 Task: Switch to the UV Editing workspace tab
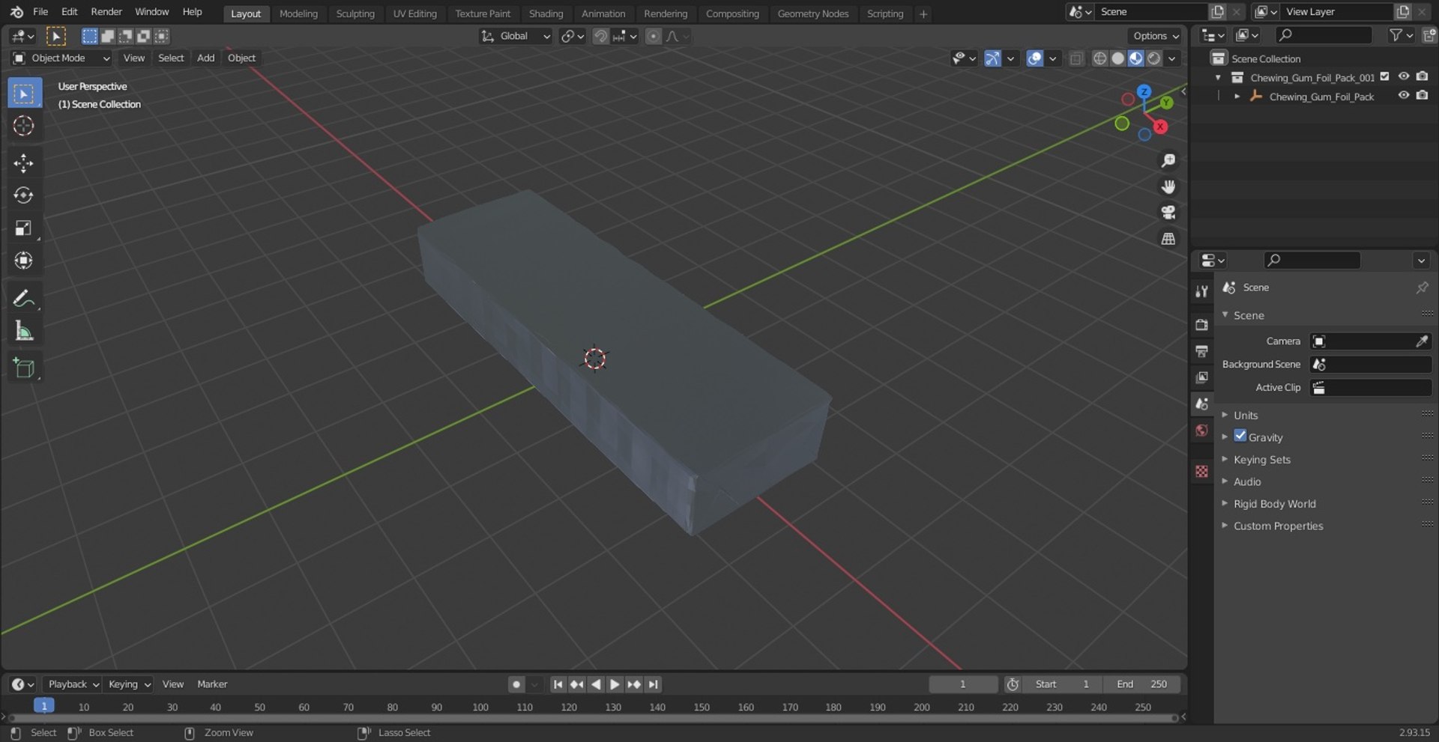[x=414, y=13]
